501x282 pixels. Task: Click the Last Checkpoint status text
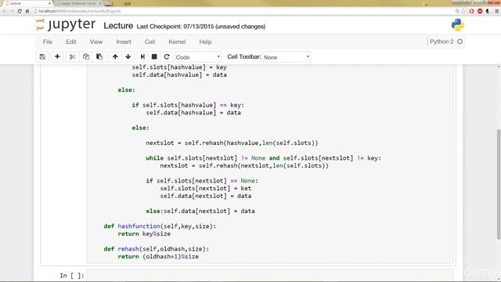[x=201, y=27]
